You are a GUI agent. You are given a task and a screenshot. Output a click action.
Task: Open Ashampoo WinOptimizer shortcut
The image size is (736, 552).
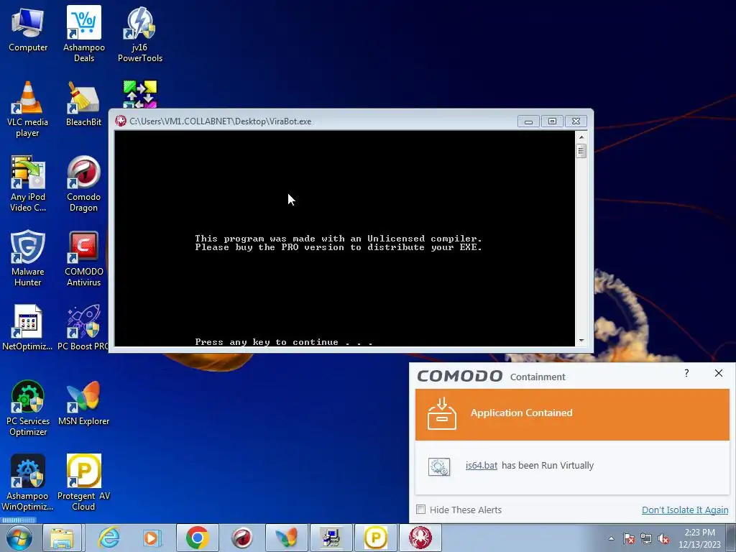28,482
